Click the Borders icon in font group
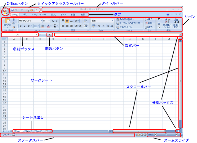 pos(35,26)
